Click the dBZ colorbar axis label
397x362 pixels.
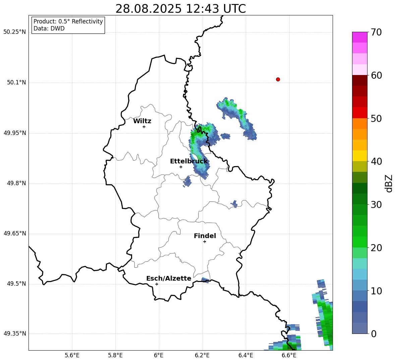pos(389,183)
